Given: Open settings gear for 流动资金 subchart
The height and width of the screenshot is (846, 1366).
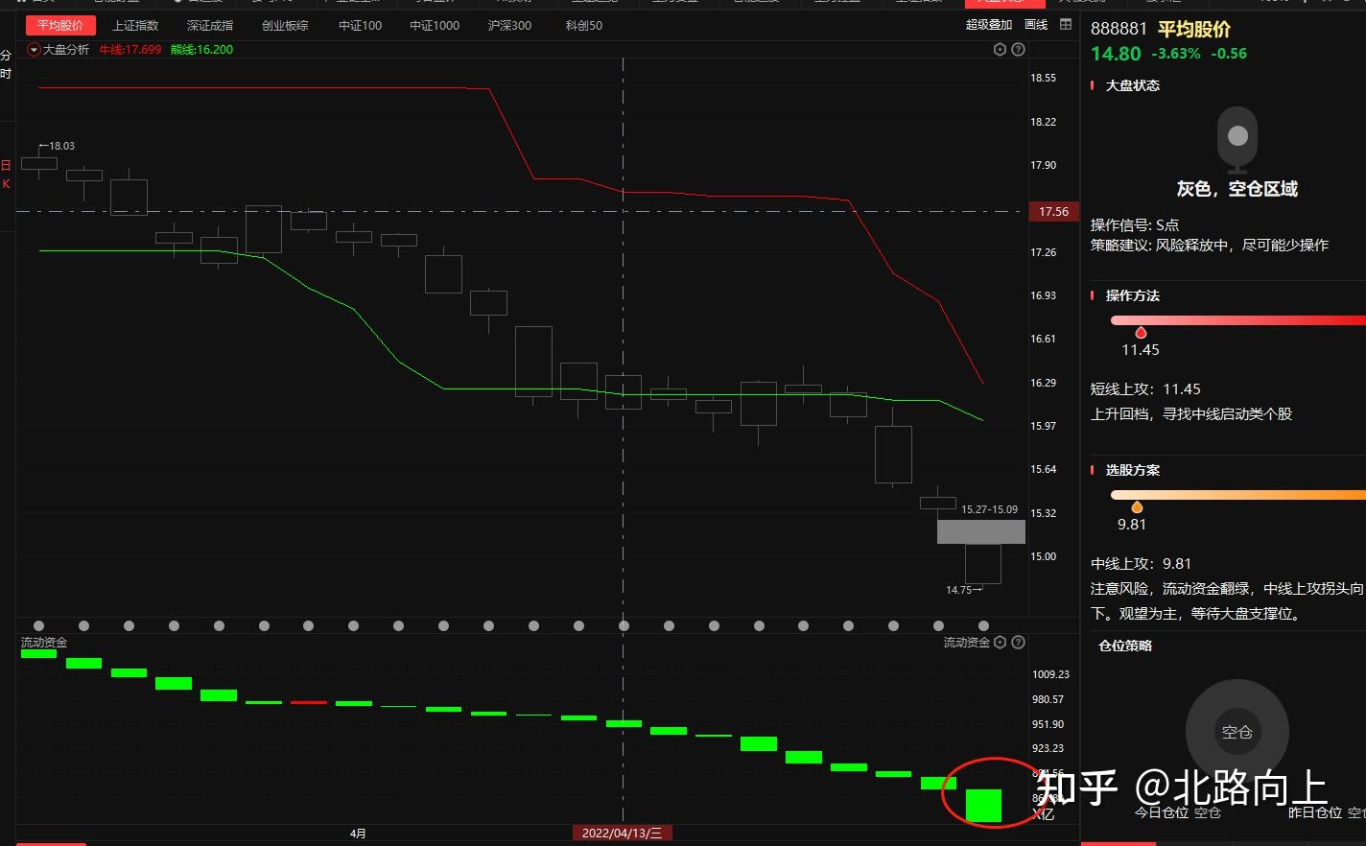Looking at the screenshot, I should tap(1001, 642).
